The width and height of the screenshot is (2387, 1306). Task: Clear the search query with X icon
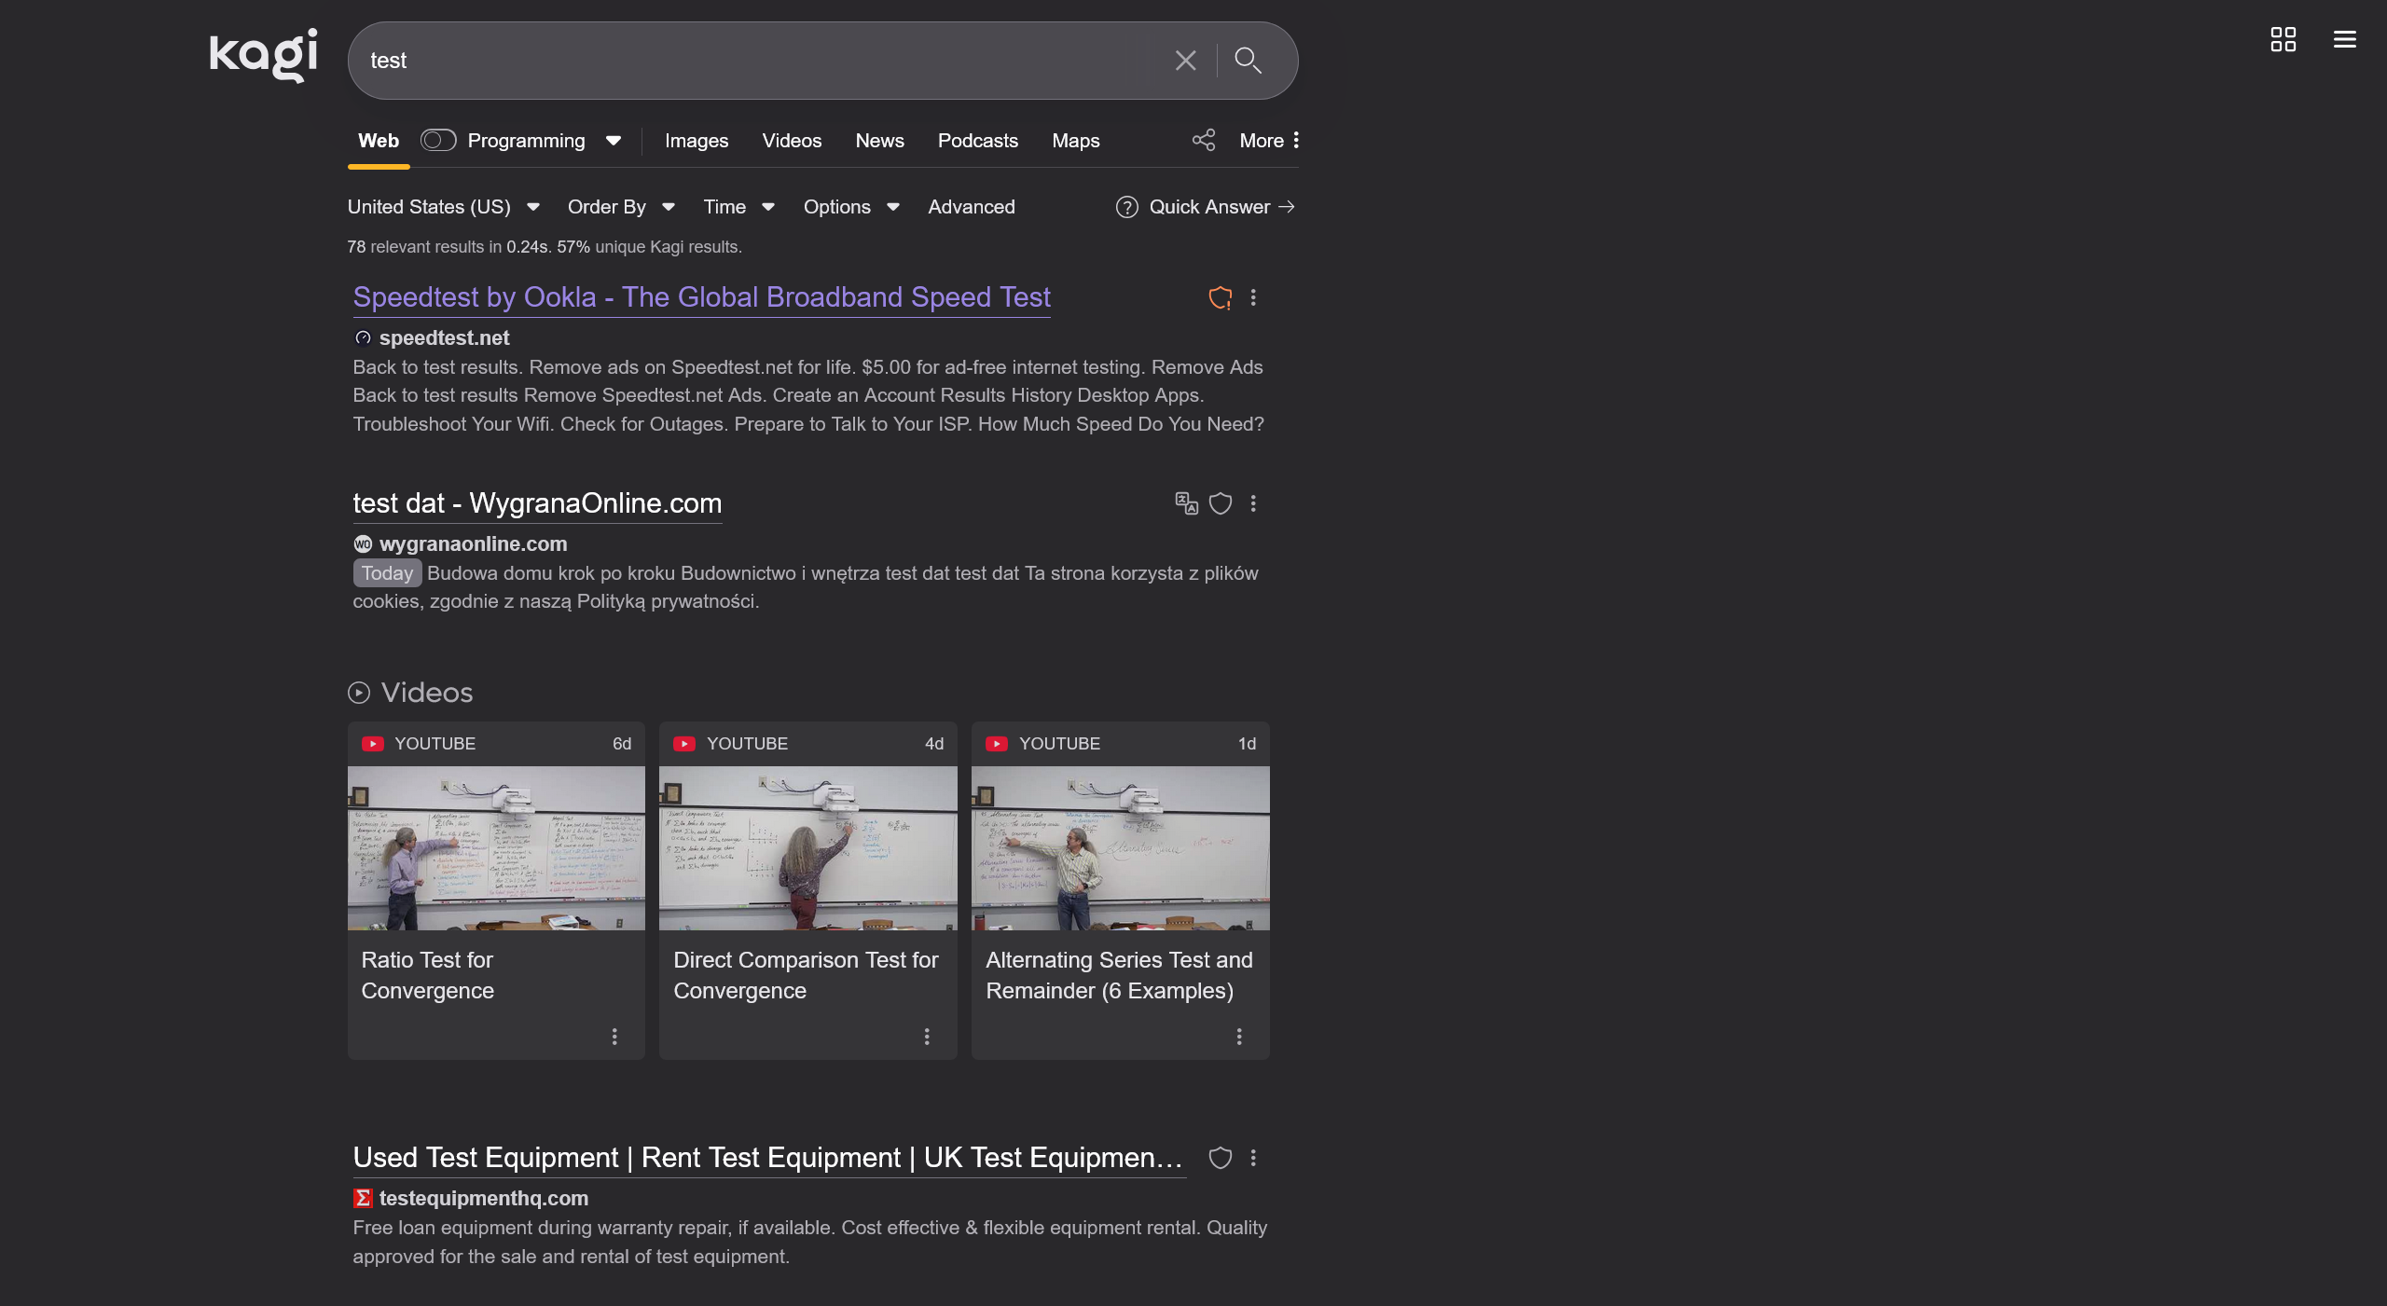pos(1185,61)
